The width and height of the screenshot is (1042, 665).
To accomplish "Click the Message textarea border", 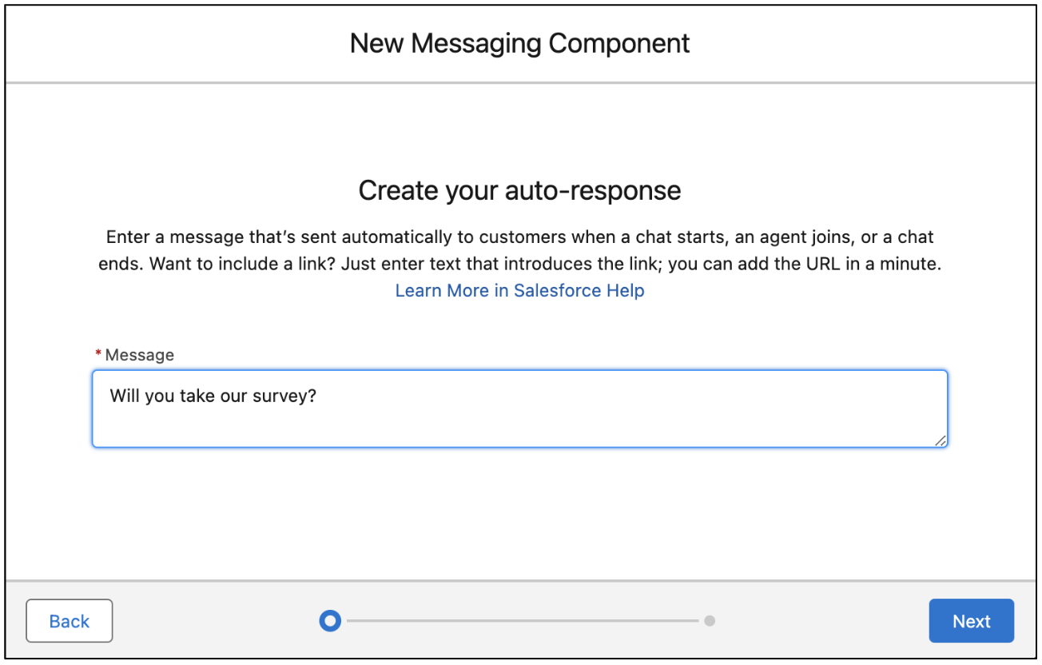I will 519,370.
